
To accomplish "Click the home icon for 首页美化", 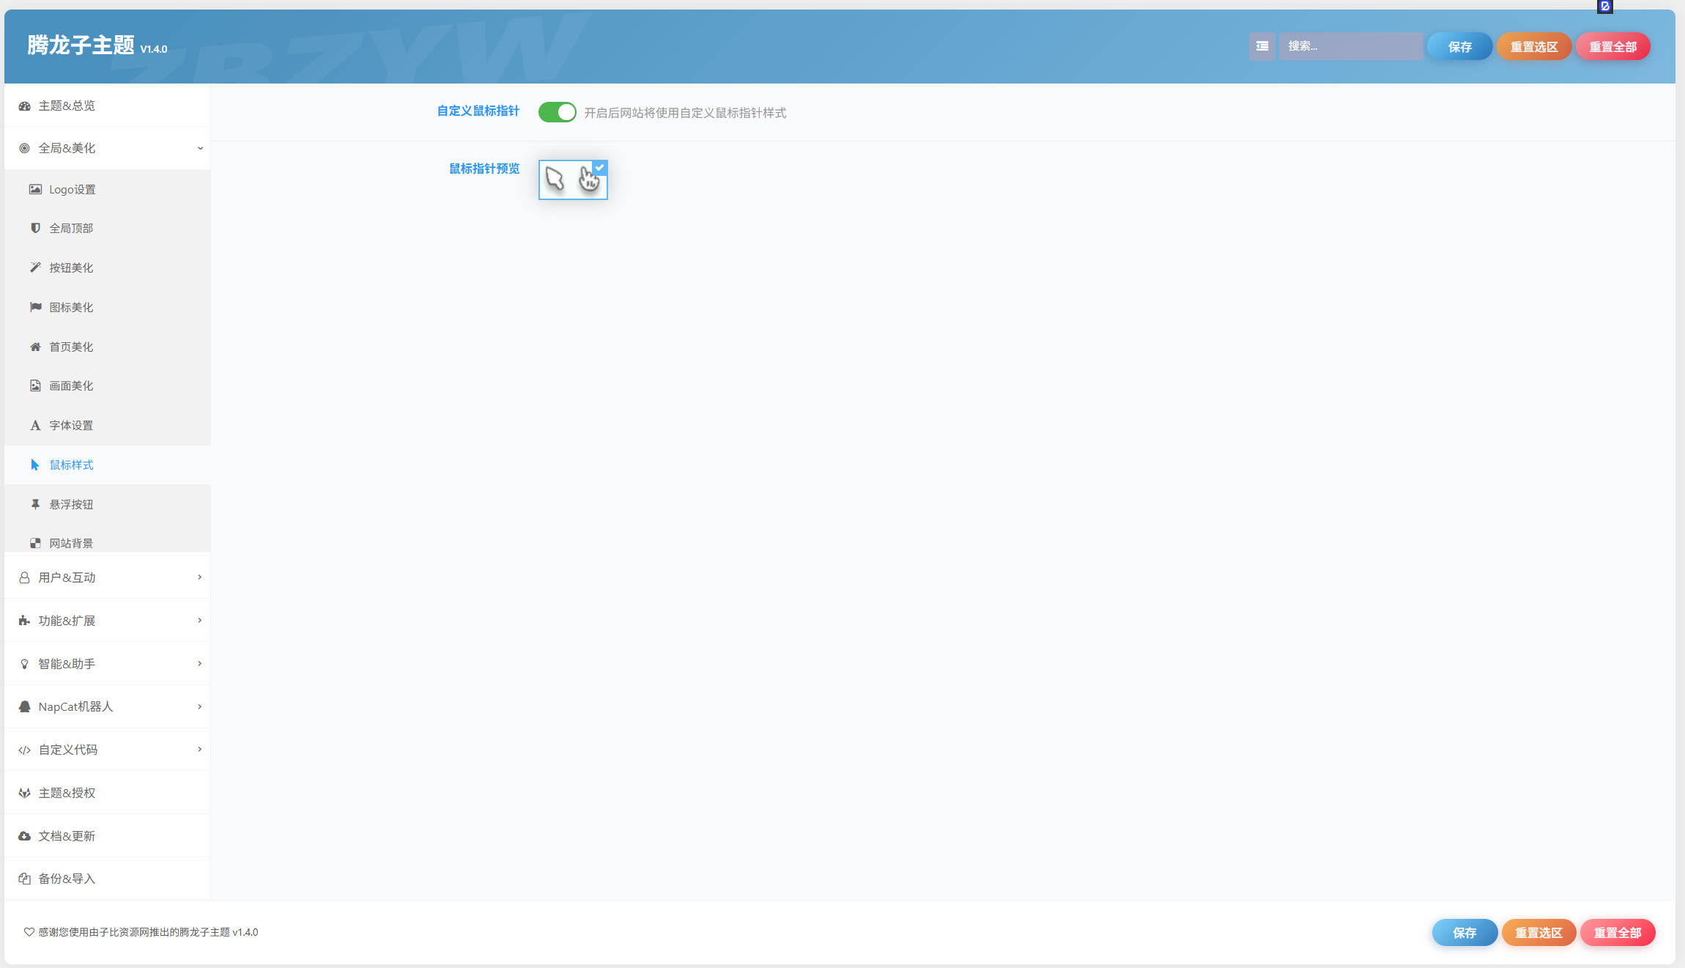I will coord(35,347).
